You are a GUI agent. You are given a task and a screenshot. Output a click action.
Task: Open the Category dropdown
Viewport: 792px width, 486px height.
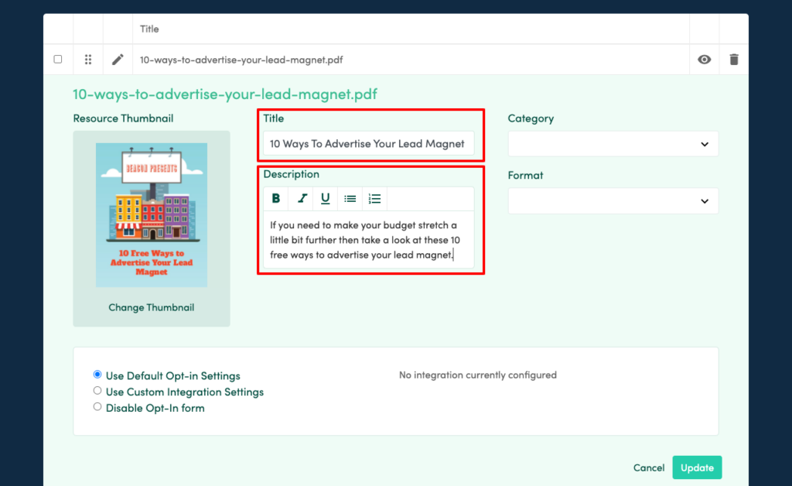click(613, 144)
